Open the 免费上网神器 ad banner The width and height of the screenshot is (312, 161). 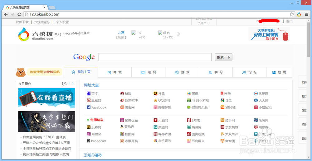[x=269, y=34]
